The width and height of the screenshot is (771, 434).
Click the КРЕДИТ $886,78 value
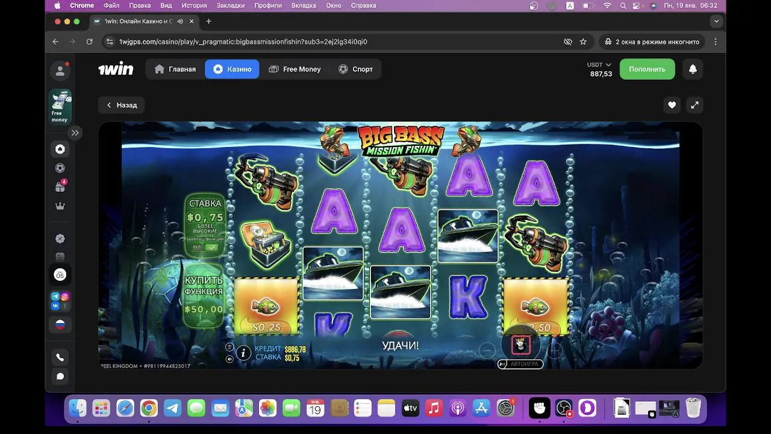tap(295, 350)
